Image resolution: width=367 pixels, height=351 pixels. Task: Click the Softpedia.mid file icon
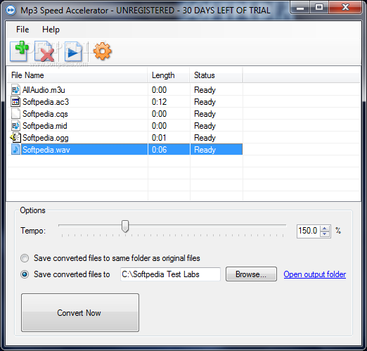pos(15,125)
